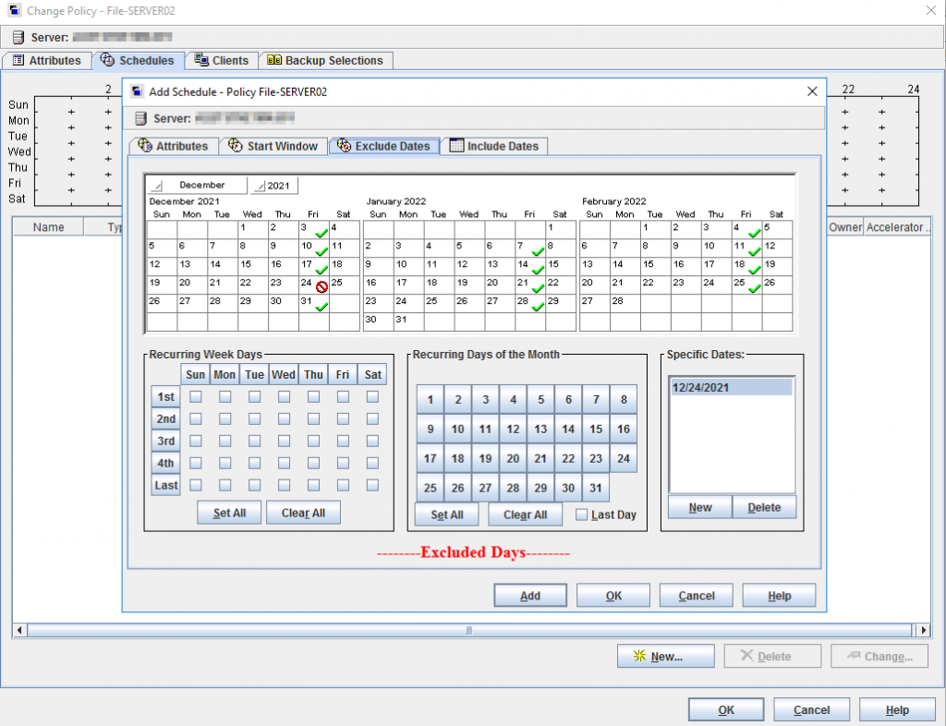Click the server icon in the Add Schedule dialog
The height and width of the screenshot is (726, 946).
coord(141,118)
